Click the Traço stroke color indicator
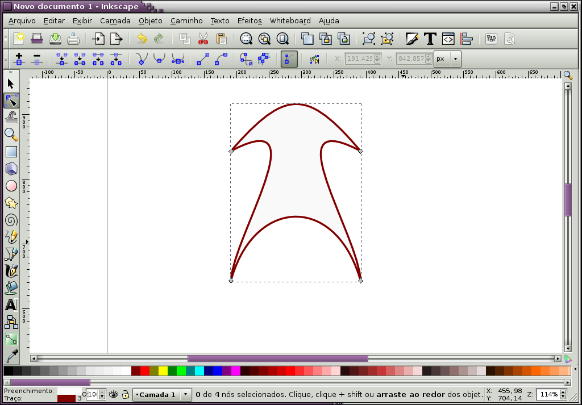This screenshot has width=582, height=405. [x=67, y=398]
